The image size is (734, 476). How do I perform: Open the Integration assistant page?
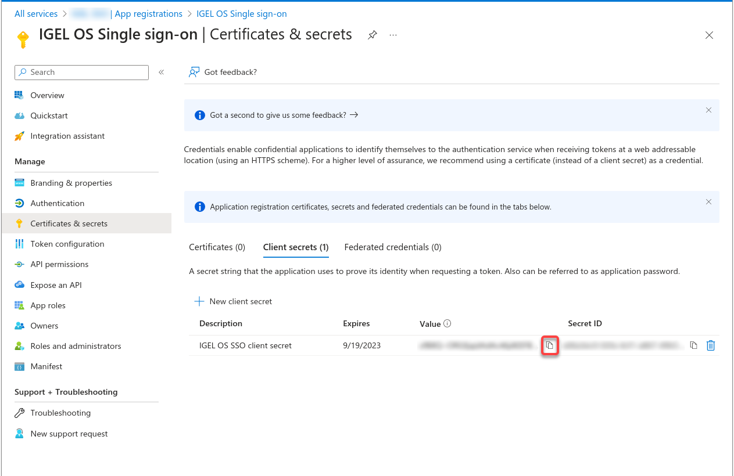(x=67, y=136)
